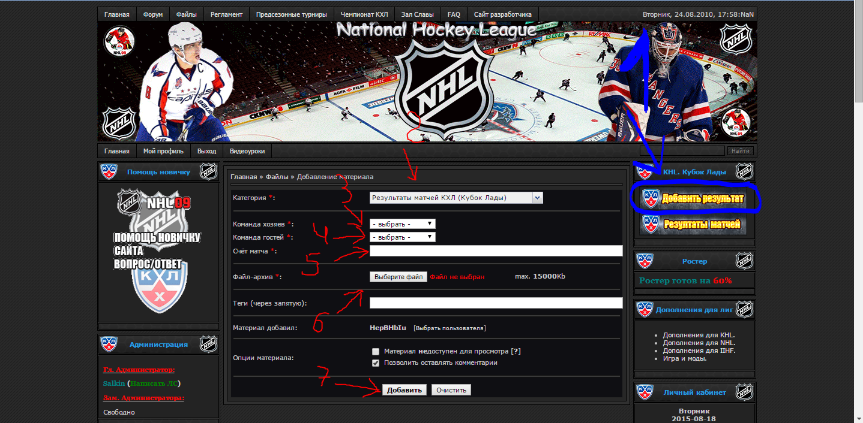
Task: Click the KHL icon beside Ростер header
Action: (645, 261)
